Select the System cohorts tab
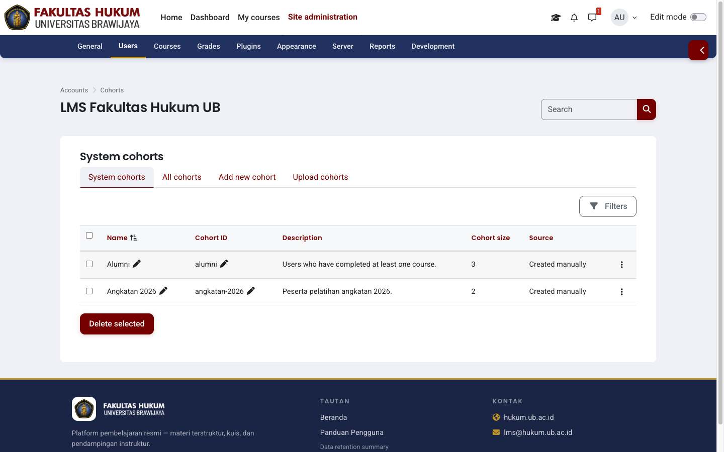The height and width of the screenshot is (452, 724). 117,177
